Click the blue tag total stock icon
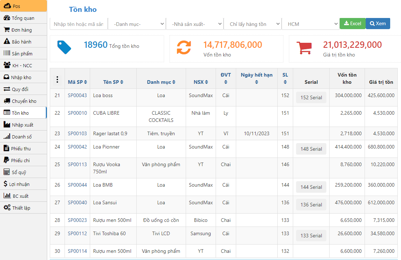The height and width of the screenshot is (260, 401). point(64,47)
